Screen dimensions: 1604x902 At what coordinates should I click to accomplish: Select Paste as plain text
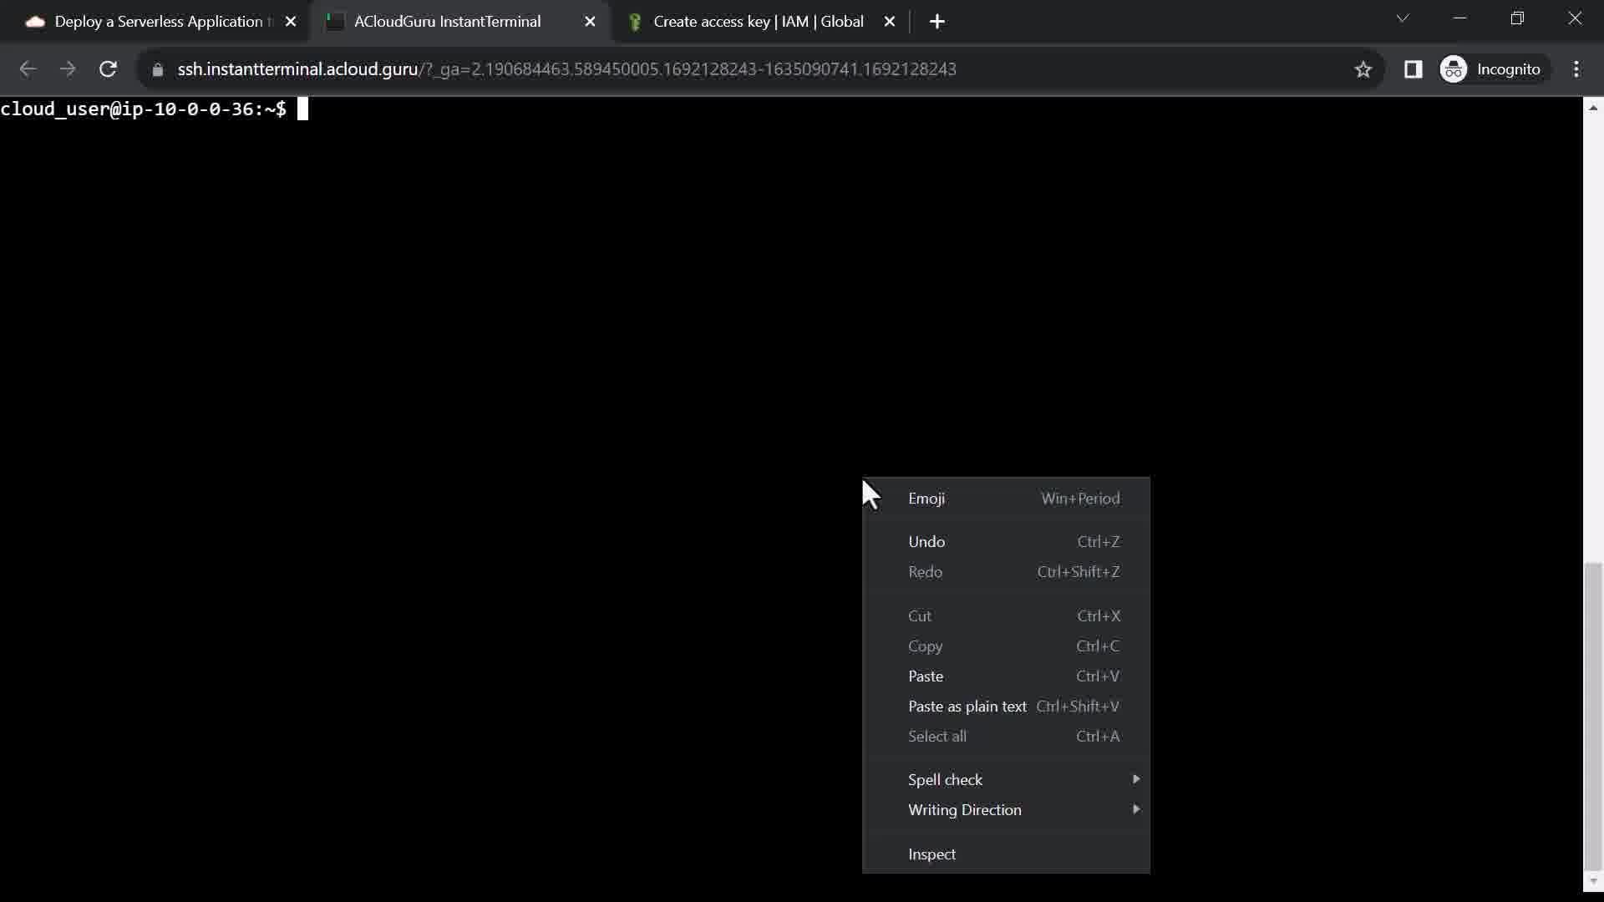[x=967, y=706]
